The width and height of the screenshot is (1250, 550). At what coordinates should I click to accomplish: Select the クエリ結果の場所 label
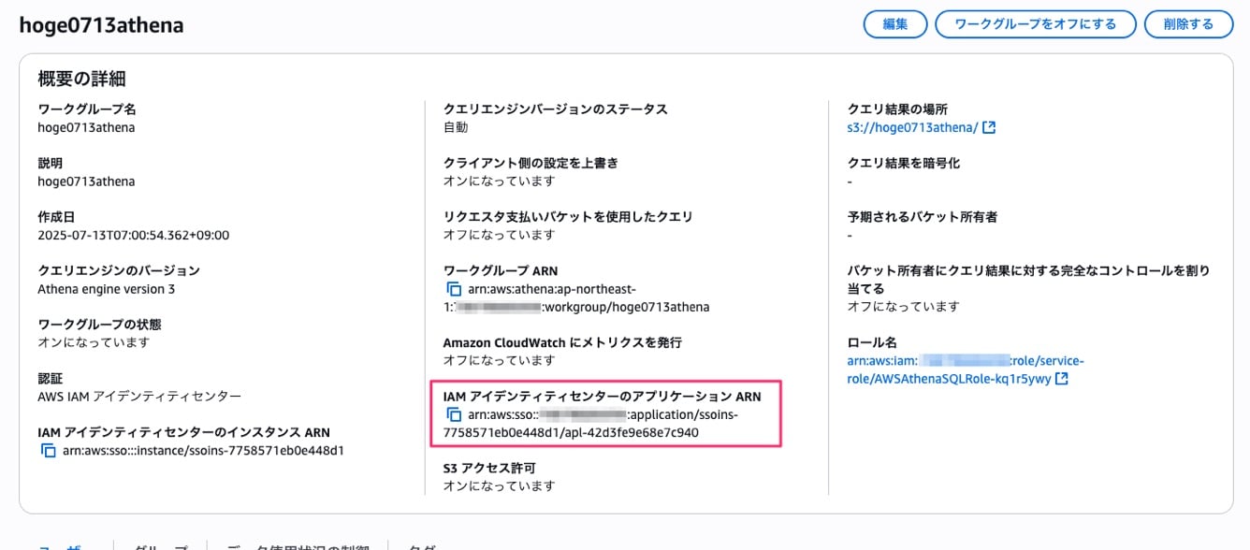click(897, 109)
